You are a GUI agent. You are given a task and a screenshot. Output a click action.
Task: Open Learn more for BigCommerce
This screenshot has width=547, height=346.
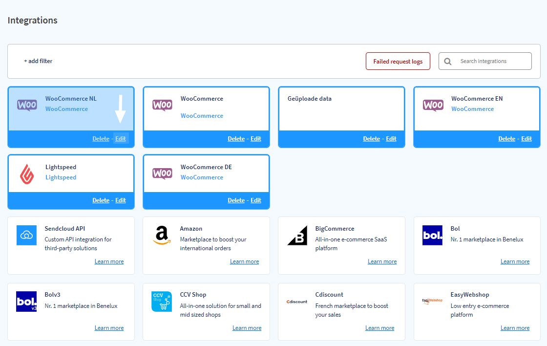[x=382, y=261]
